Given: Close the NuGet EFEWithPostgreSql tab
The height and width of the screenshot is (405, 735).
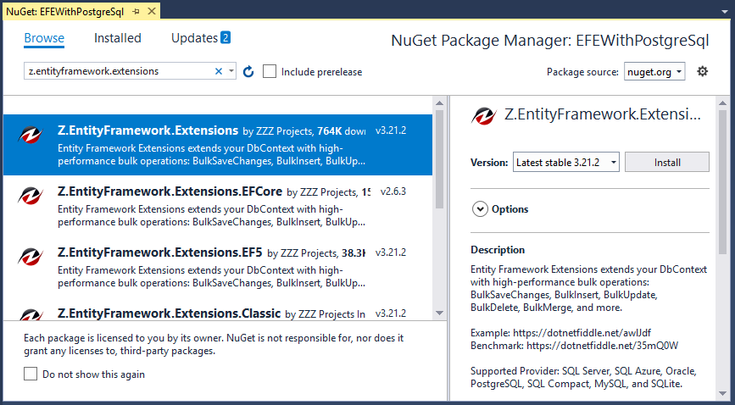Looking at the screenshot, I should (x=151, y=11).
